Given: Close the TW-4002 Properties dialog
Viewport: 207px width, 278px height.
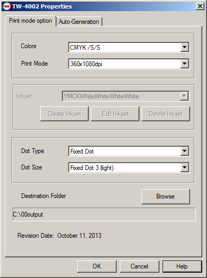Looking at the screenshot, I should tap(200, 6).
